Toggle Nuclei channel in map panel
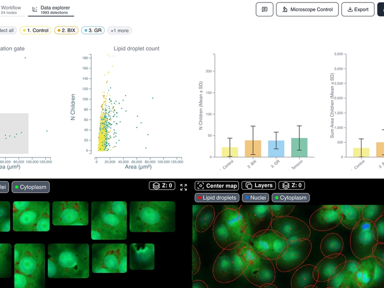The height and width of the screenshot is (288, 384). tap(255, 198)
